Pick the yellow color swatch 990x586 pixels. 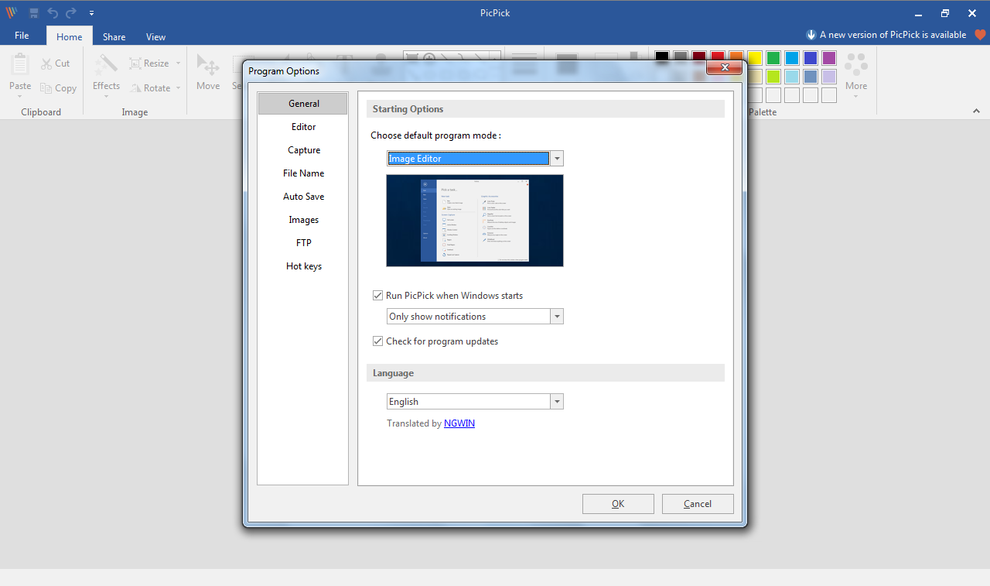[754, 58]
